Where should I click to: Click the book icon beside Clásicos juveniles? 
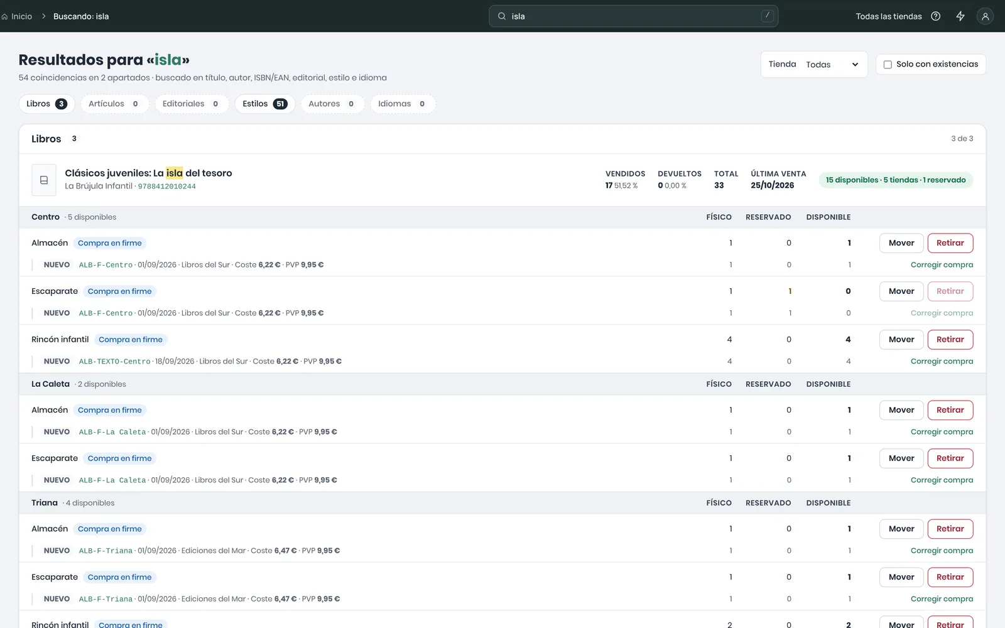click(44, 180)
